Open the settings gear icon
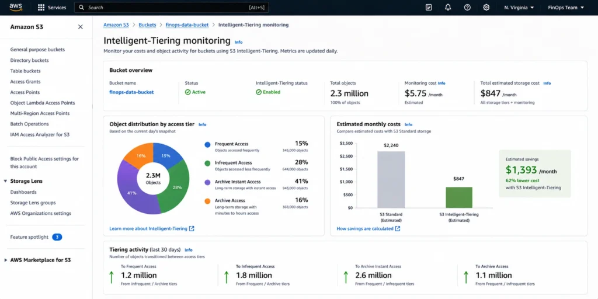The image size is (598, 299). (486, 8)
